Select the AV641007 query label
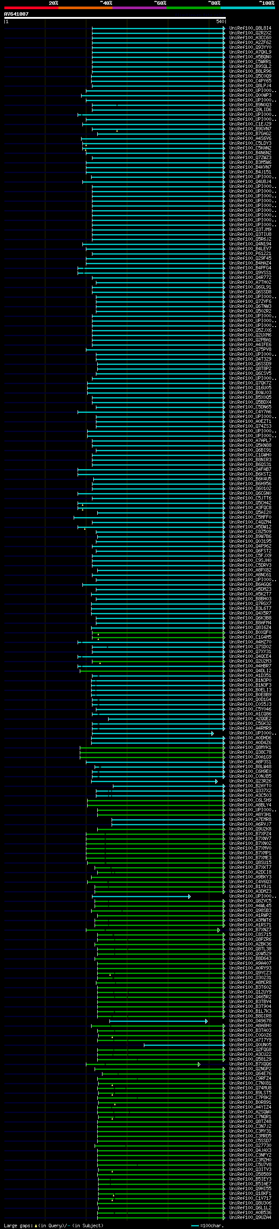This screenshot has height=1229, width=279. [16, 14]
